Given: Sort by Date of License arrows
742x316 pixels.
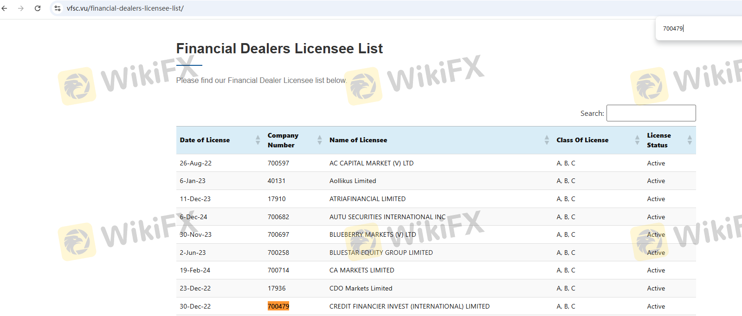Looking at the screenshot, I should click(x=258, y=140).
